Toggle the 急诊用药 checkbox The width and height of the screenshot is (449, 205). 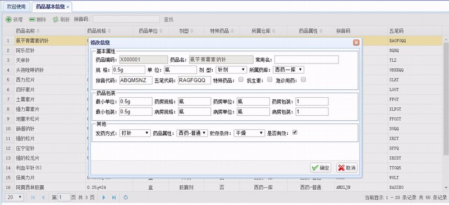(304, 79)
